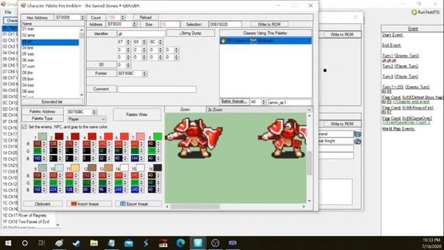Click color swatch 16 black
Screen dimensions: 444x250
[x=157, y=167]
